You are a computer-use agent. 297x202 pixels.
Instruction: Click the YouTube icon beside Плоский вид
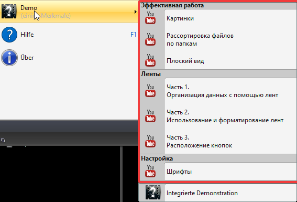(150, 60)
